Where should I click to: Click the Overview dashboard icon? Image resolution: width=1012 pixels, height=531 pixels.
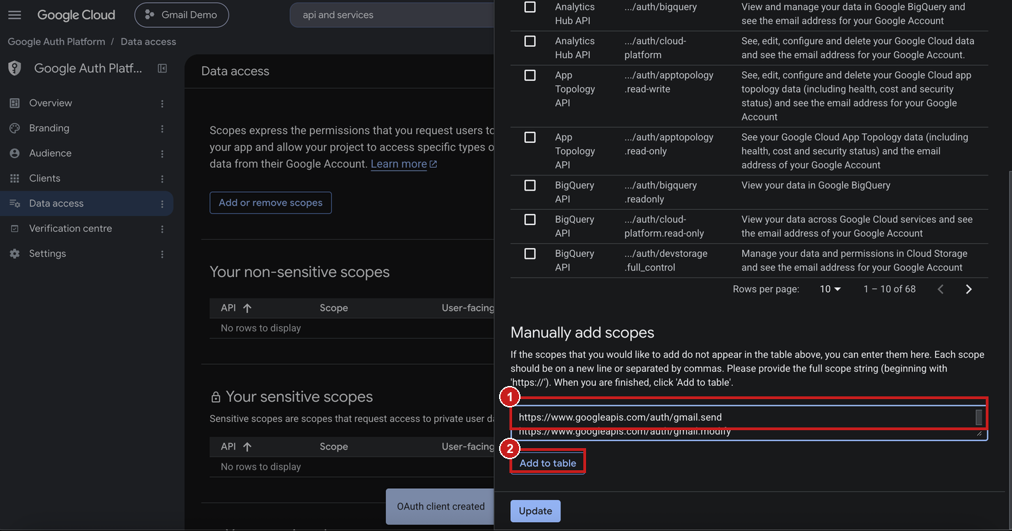tap(14, 103)
